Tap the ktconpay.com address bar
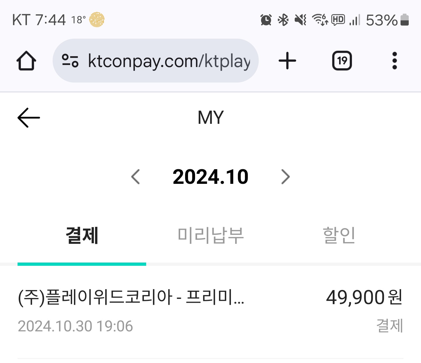The image size is (421, 363). pyautogui.click(x=169, y=61)
